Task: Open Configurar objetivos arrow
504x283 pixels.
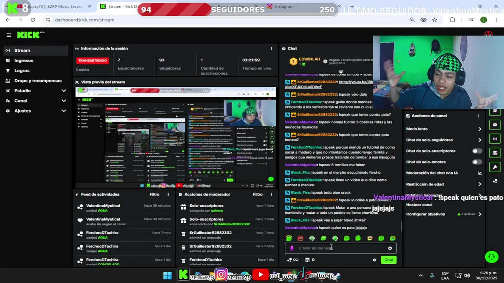Action: [x=480, y=214]
